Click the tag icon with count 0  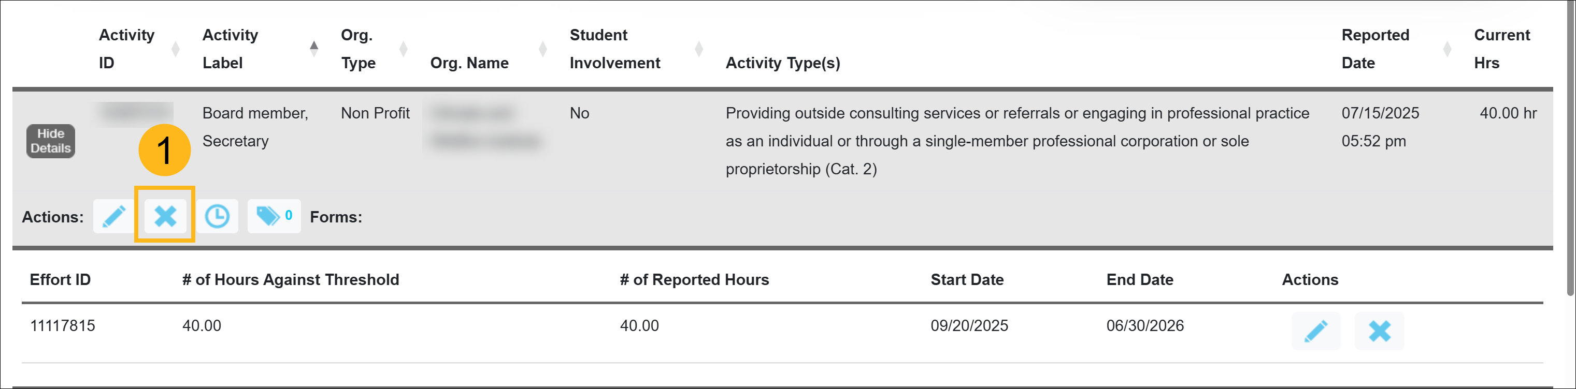(x=274, y=216)
